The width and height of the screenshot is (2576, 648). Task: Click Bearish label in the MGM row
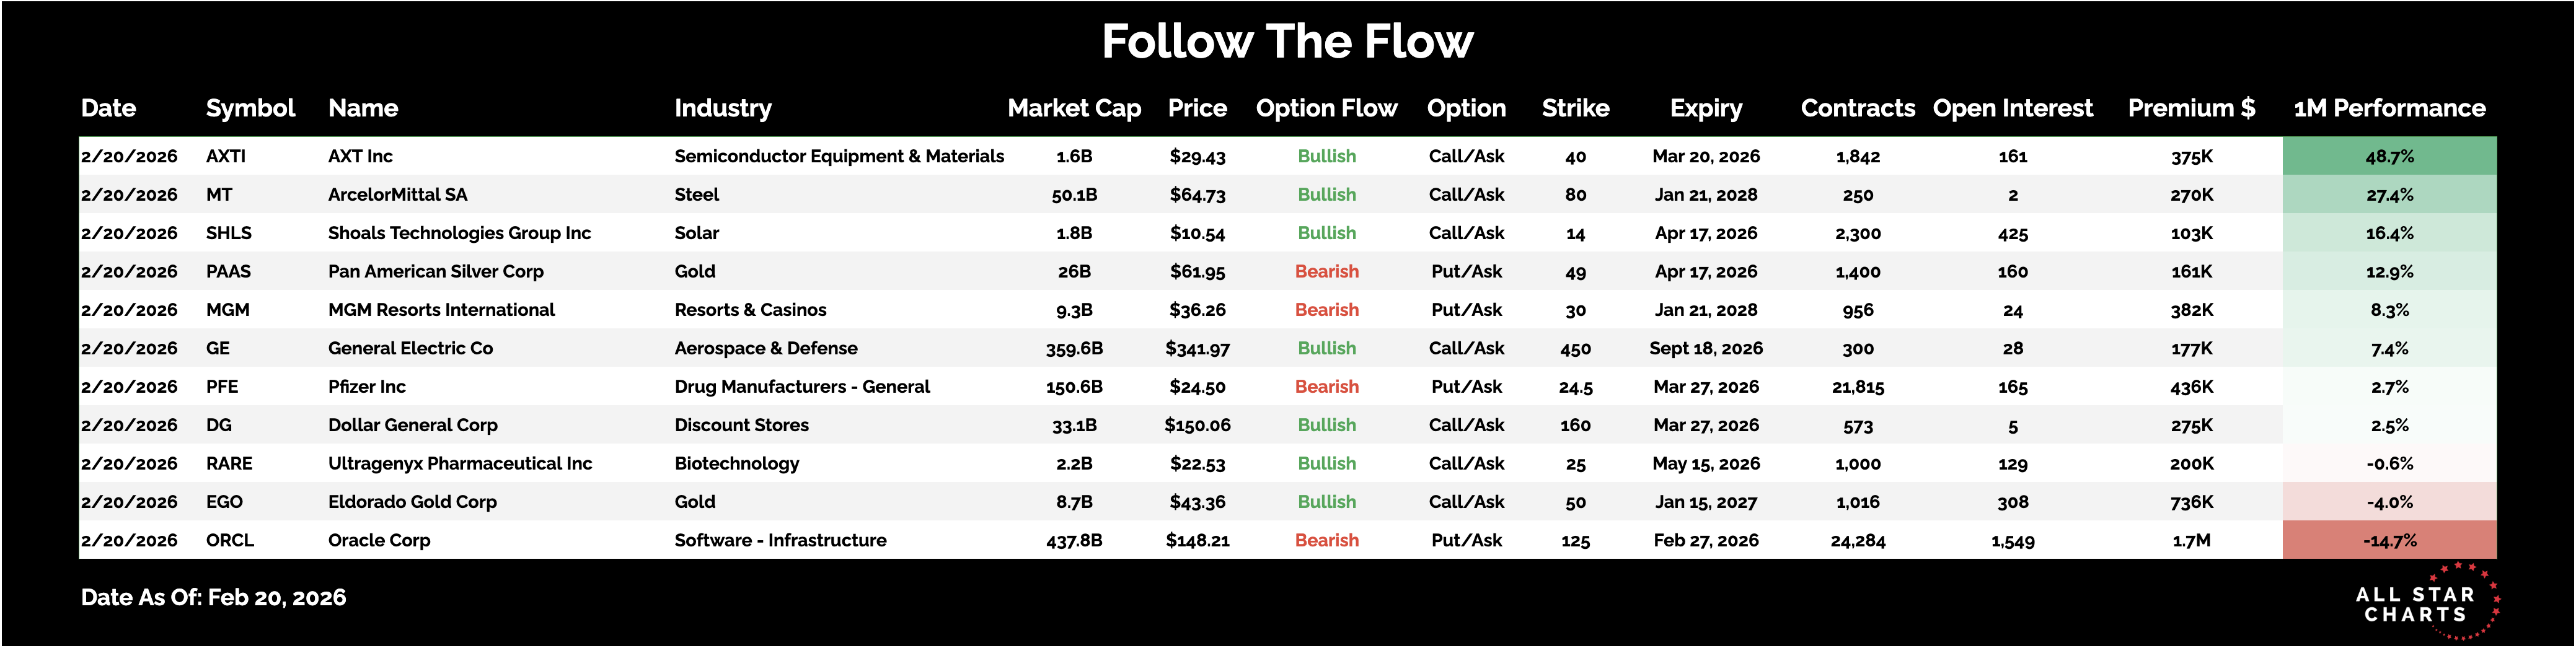(x=1326, y=310)
